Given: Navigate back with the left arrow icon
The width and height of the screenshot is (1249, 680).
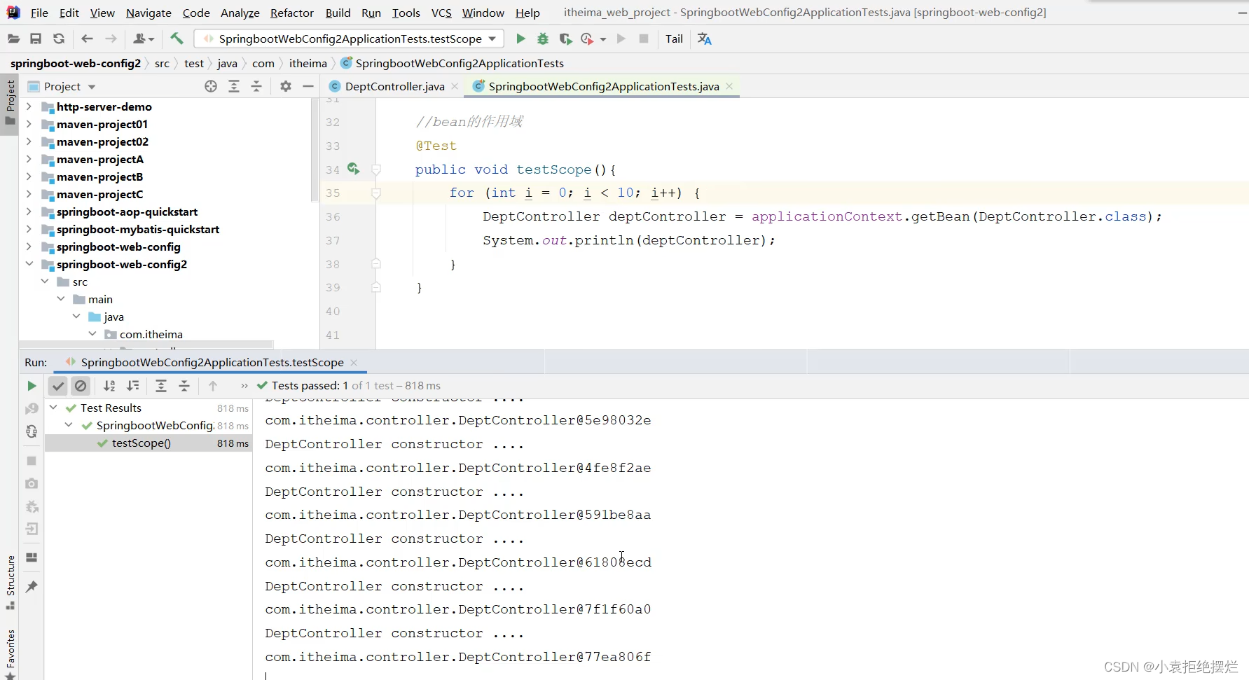Looking at the screenshot, I should click(88, 39).
